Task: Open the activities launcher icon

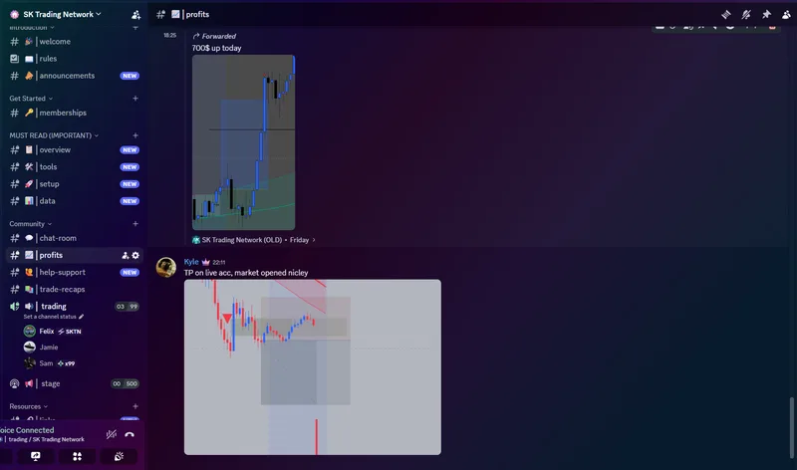Action: coord(78,456)
